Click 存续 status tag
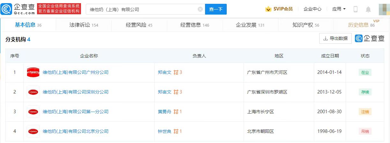 click(365, 92)
